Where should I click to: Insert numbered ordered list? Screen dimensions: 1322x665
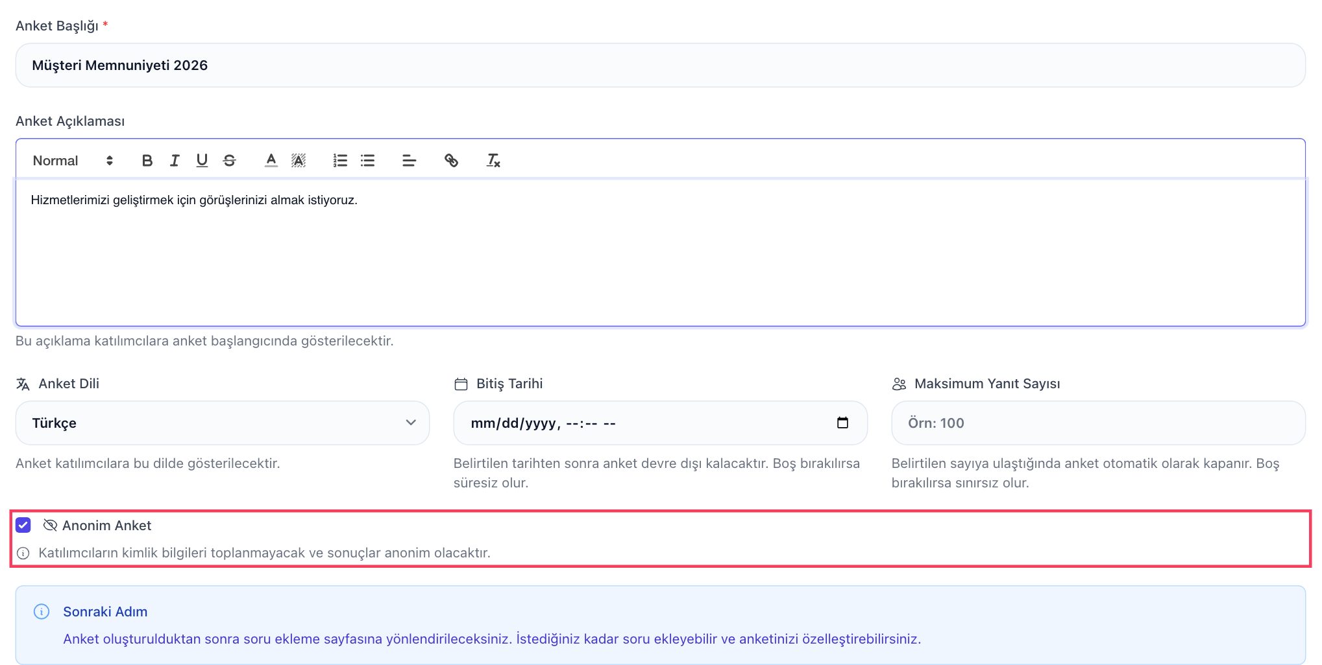click(340, 160)
